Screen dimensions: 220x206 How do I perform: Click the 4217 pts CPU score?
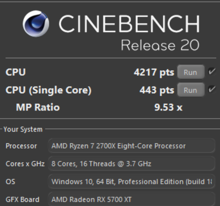click(x=154, y=72)
